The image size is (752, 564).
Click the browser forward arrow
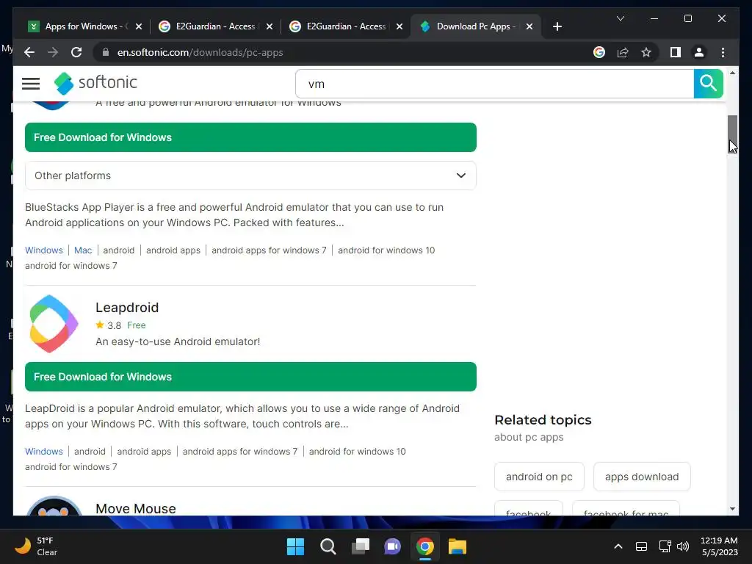[53, 52]
